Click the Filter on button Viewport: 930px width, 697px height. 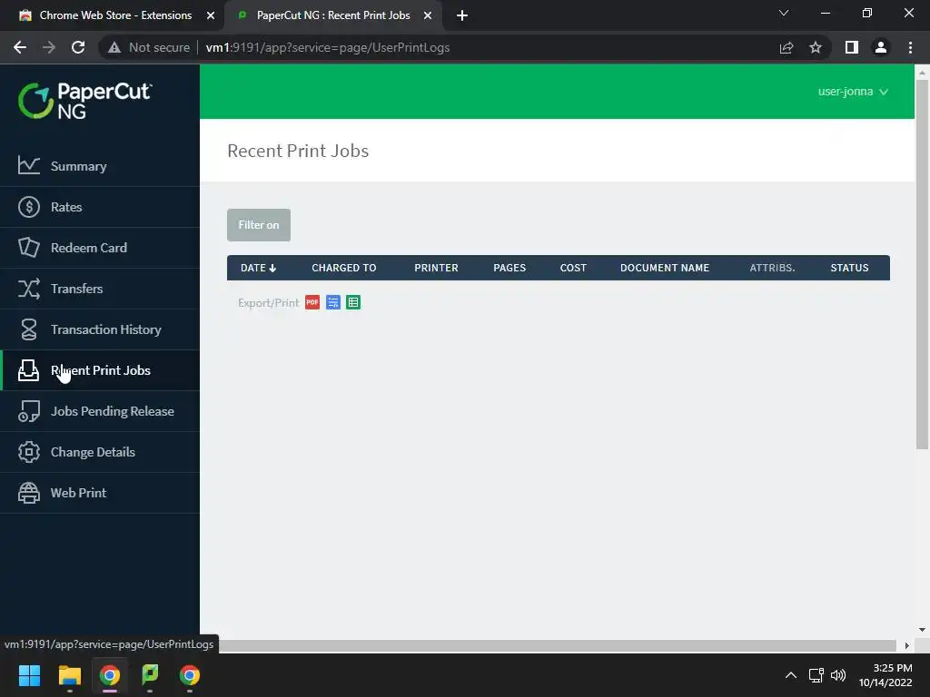[x=259, y=225]
